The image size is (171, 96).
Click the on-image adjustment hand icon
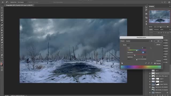point(122,63)
